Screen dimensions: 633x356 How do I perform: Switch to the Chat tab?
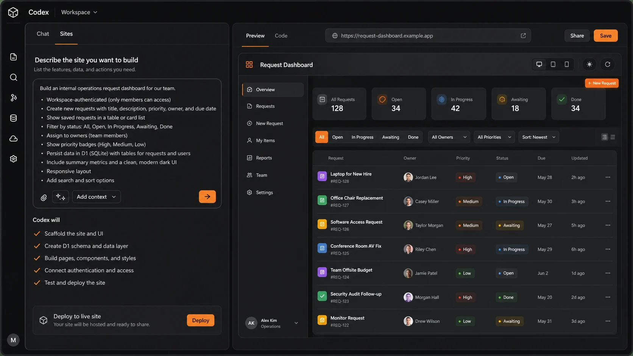coord(43,34)
